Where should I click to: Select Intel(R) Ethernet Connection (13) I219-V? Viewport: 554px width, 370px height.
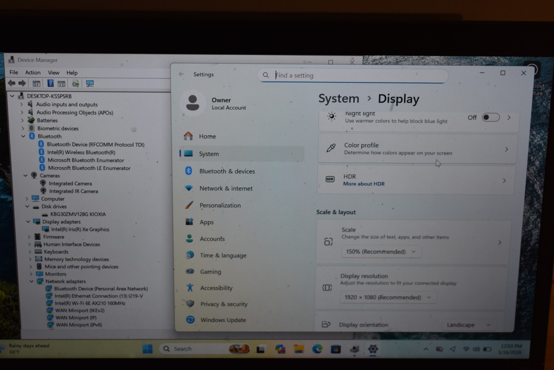(99, 296)
